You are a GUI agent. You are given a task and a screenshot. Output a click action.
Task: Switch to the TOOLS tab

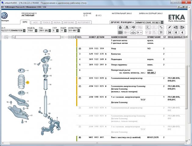tap(46, 23)
